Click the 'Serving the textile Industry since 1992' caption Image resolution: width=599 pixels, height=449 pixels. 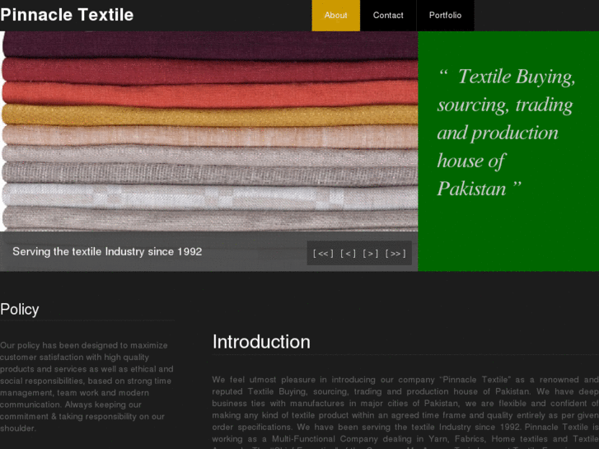(x=107, y=251)
